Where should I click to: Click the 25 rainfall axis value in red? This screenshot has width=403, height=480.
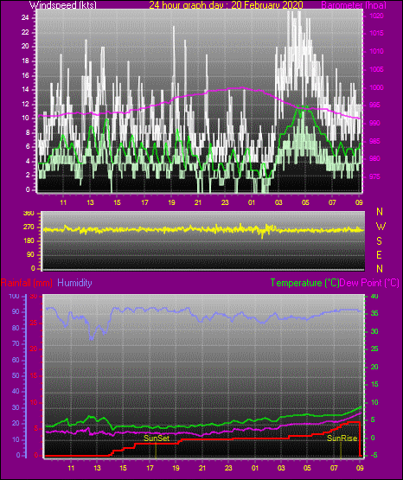(34, 323)
